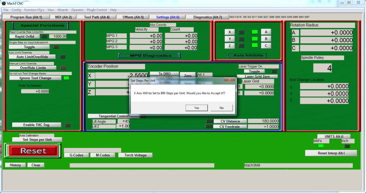366x193 pixels.
Task: Edit the CV Distance 180.0000 field
Action: click(x=263, y=121)
